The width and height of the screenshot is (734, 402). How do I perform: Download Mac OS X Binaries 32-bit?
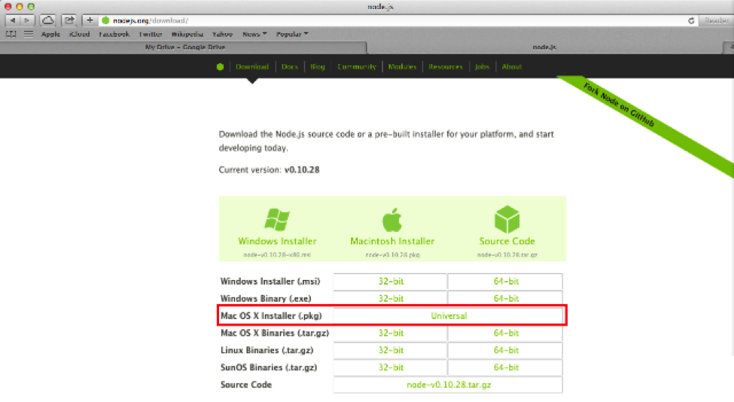(x=391, y=333)
